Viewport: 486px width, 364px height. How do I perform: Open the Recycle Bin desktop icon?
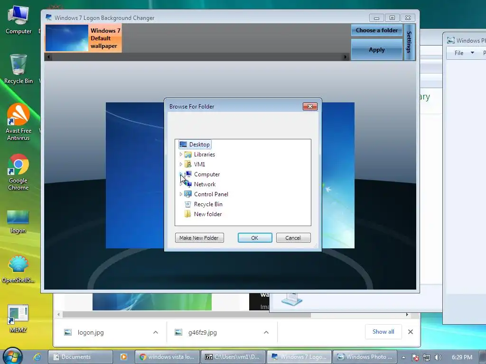[x=19, y=69]
